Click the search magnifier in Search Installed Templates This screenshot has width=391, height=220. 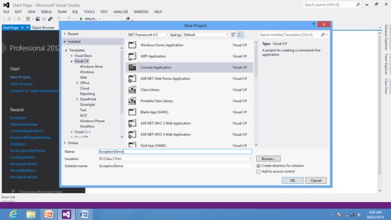click(323, 35)
